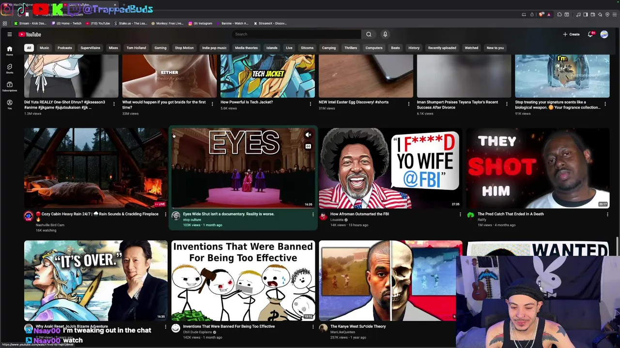
Task: Open the 9anime bookmark
Action: click(232, 23)
